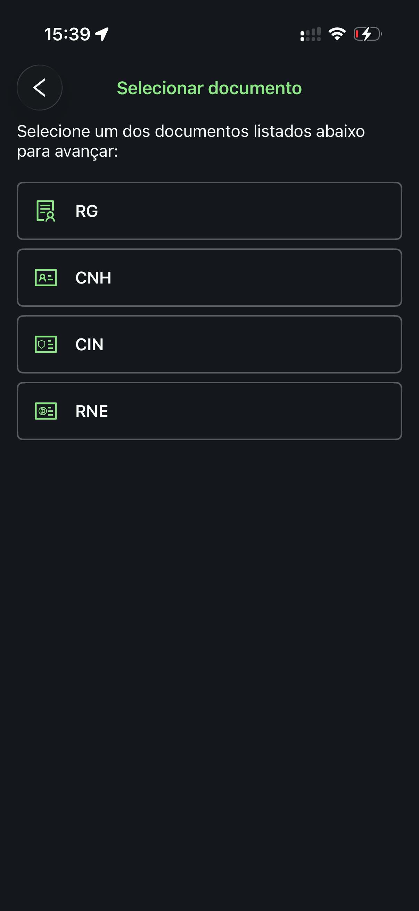
Task: Tap the 'Selecionar documento' header title
Action: pos(209,88)
